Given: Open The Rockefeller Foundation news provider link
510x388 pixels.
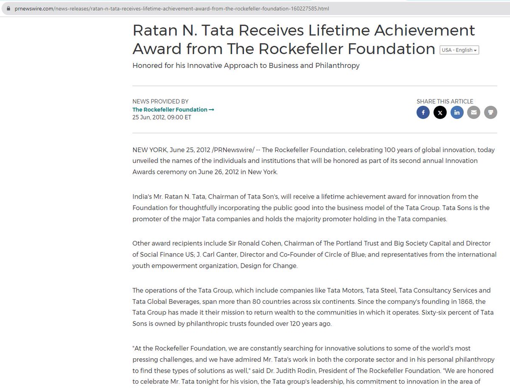Looking at the screenshot, I should (173, 110).
